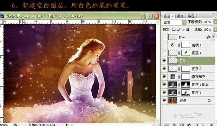Click the fx effects icon on love layer
Viewport: 217px width, 126px height.
[208, 37]
